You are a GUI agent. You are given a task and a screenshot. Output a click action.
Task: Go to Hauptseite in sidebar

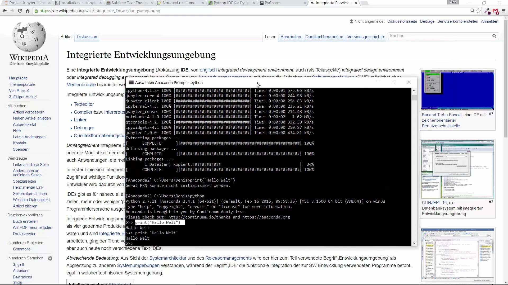click(x=18, y=78)
